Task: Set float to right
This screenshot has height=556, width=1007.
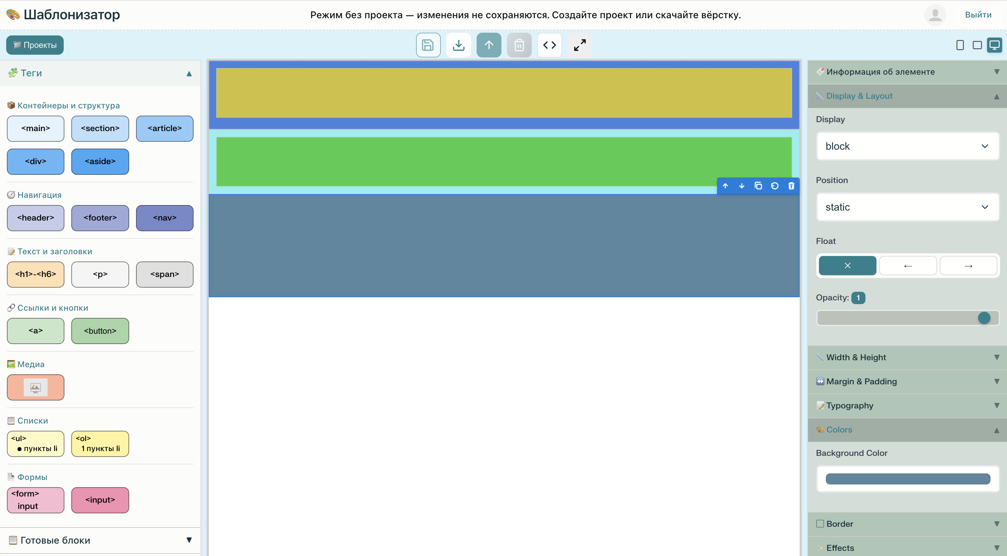Action: (968, 266)
